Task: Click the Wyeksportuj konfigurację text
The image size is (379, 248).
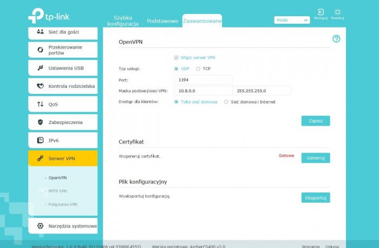Action: coord(144,196)
